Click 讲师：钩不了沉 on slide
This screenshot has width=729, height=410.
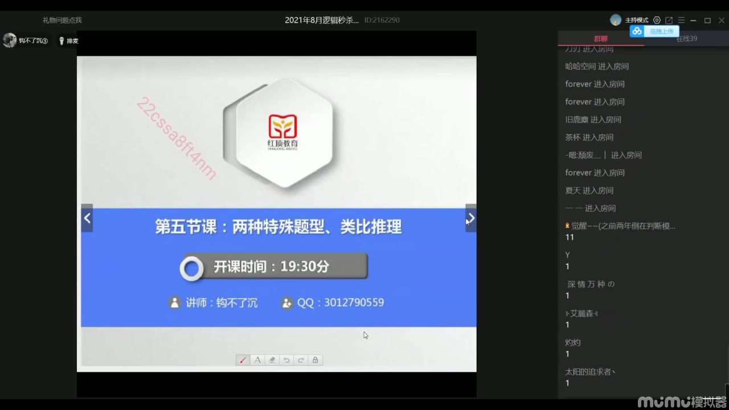(x=214, y=302)
